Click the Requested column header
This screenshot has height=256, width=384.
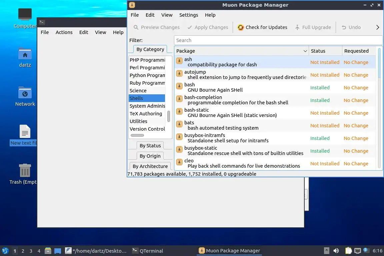pos(359,51)
